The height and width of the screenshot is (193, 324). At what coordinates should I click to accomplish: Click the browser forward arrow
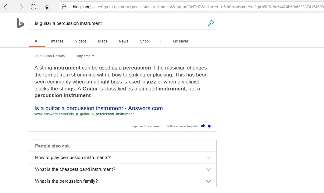tap(20, 7)
